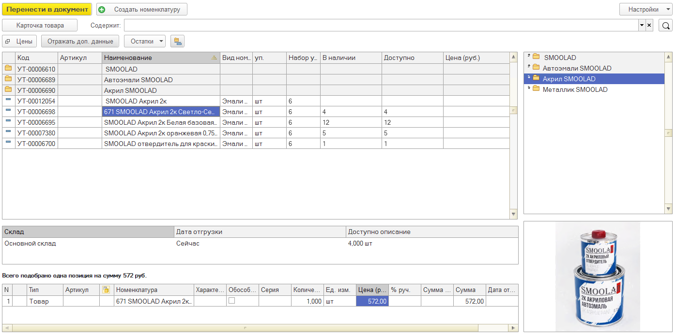Click the Дата отгрузки column header
This screenshot has width=677, height=336.
click(x=260, y=232)
